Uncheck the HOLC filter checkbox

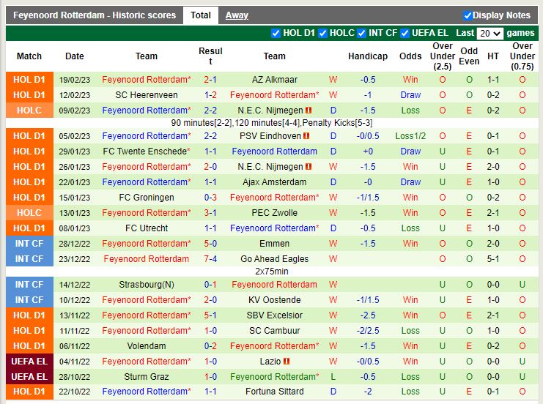pos(322,33)
